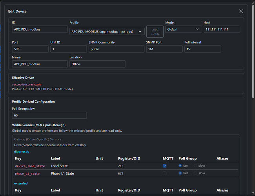This screenshot has height=196, width=255.
Task: Click the Phase L1 State label cell
Action: [x=62, y=173]
